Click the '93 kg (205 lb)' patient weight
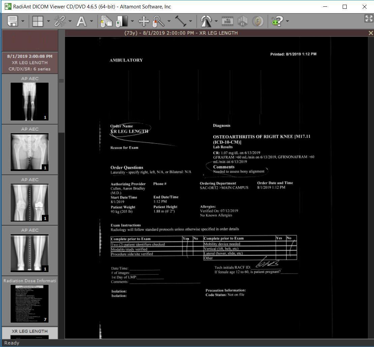This screenshot has height=347, width=374. coord(121,212)
